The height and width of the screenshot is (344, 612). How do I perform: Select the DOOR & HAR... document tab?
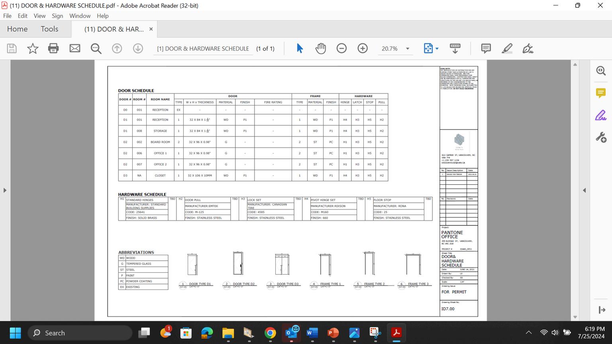coord(114,29)
